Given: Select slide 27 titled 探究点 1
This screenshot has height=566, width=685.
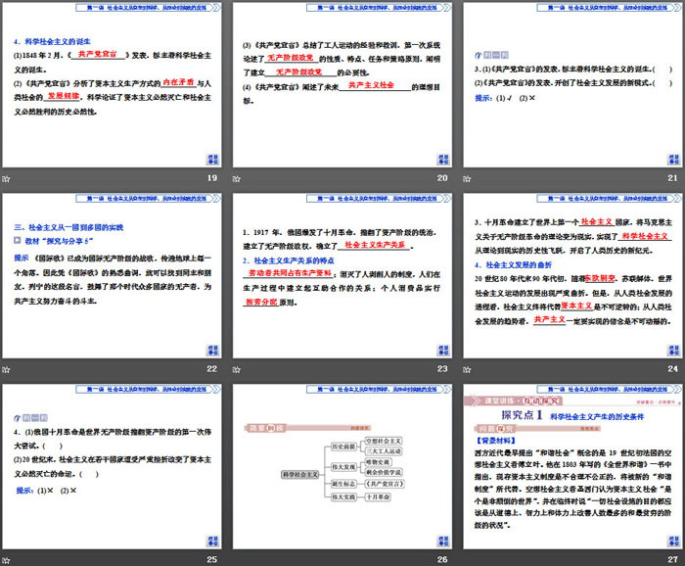Looking at the screenshot, I should point(572,464).
